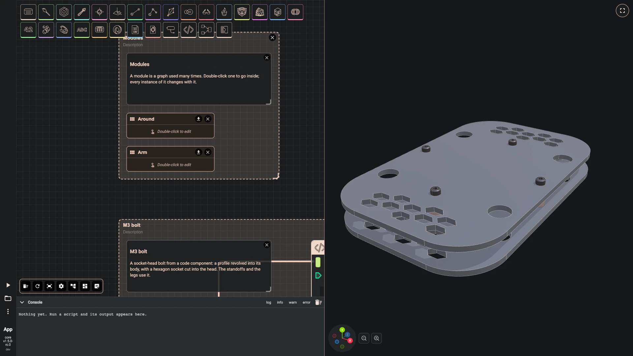This screenshot has width=633, height=356.
Task: Select the paint palette icon
Action: tap(64, 30)
